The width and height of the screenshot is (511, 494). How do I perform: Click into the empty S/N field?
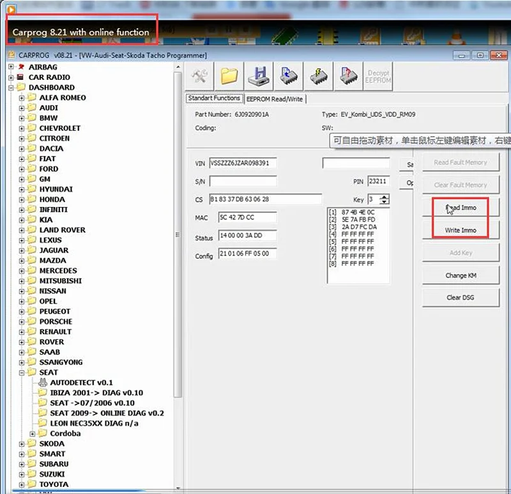pyautogui.click(x=243, y=181)
